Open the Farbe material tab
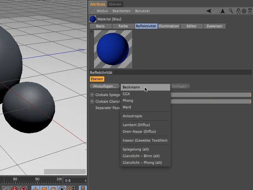253x190 pixels. tap(123, 26)
